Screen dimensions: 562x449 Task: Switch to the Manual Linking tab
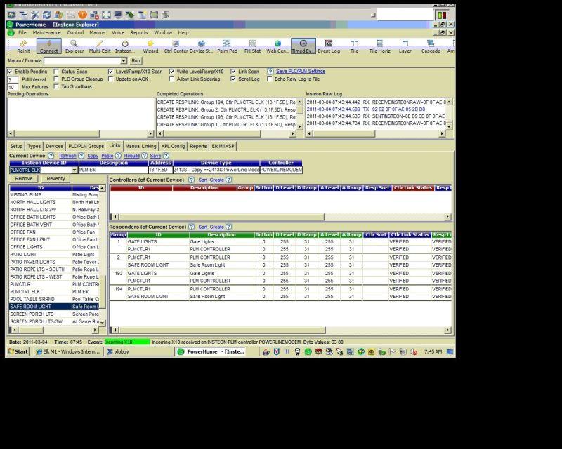(x=141, y=146)
